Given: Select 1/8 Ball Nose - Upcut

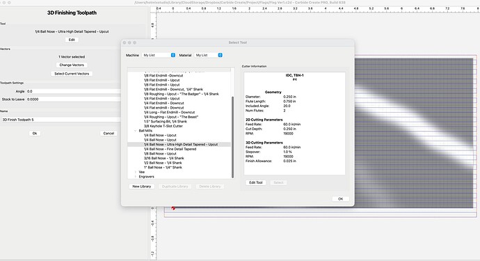Looking at the screenshot, I should (x=160, y=154).
